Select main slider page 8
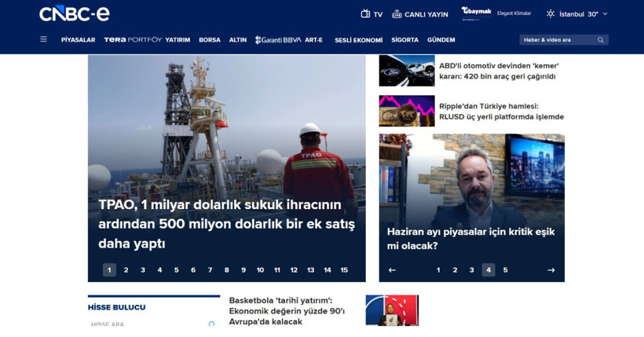 point(227,270)
